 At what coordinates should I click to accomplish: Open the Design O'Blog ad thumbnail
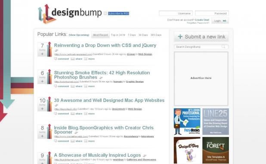[x=187, y=150]
